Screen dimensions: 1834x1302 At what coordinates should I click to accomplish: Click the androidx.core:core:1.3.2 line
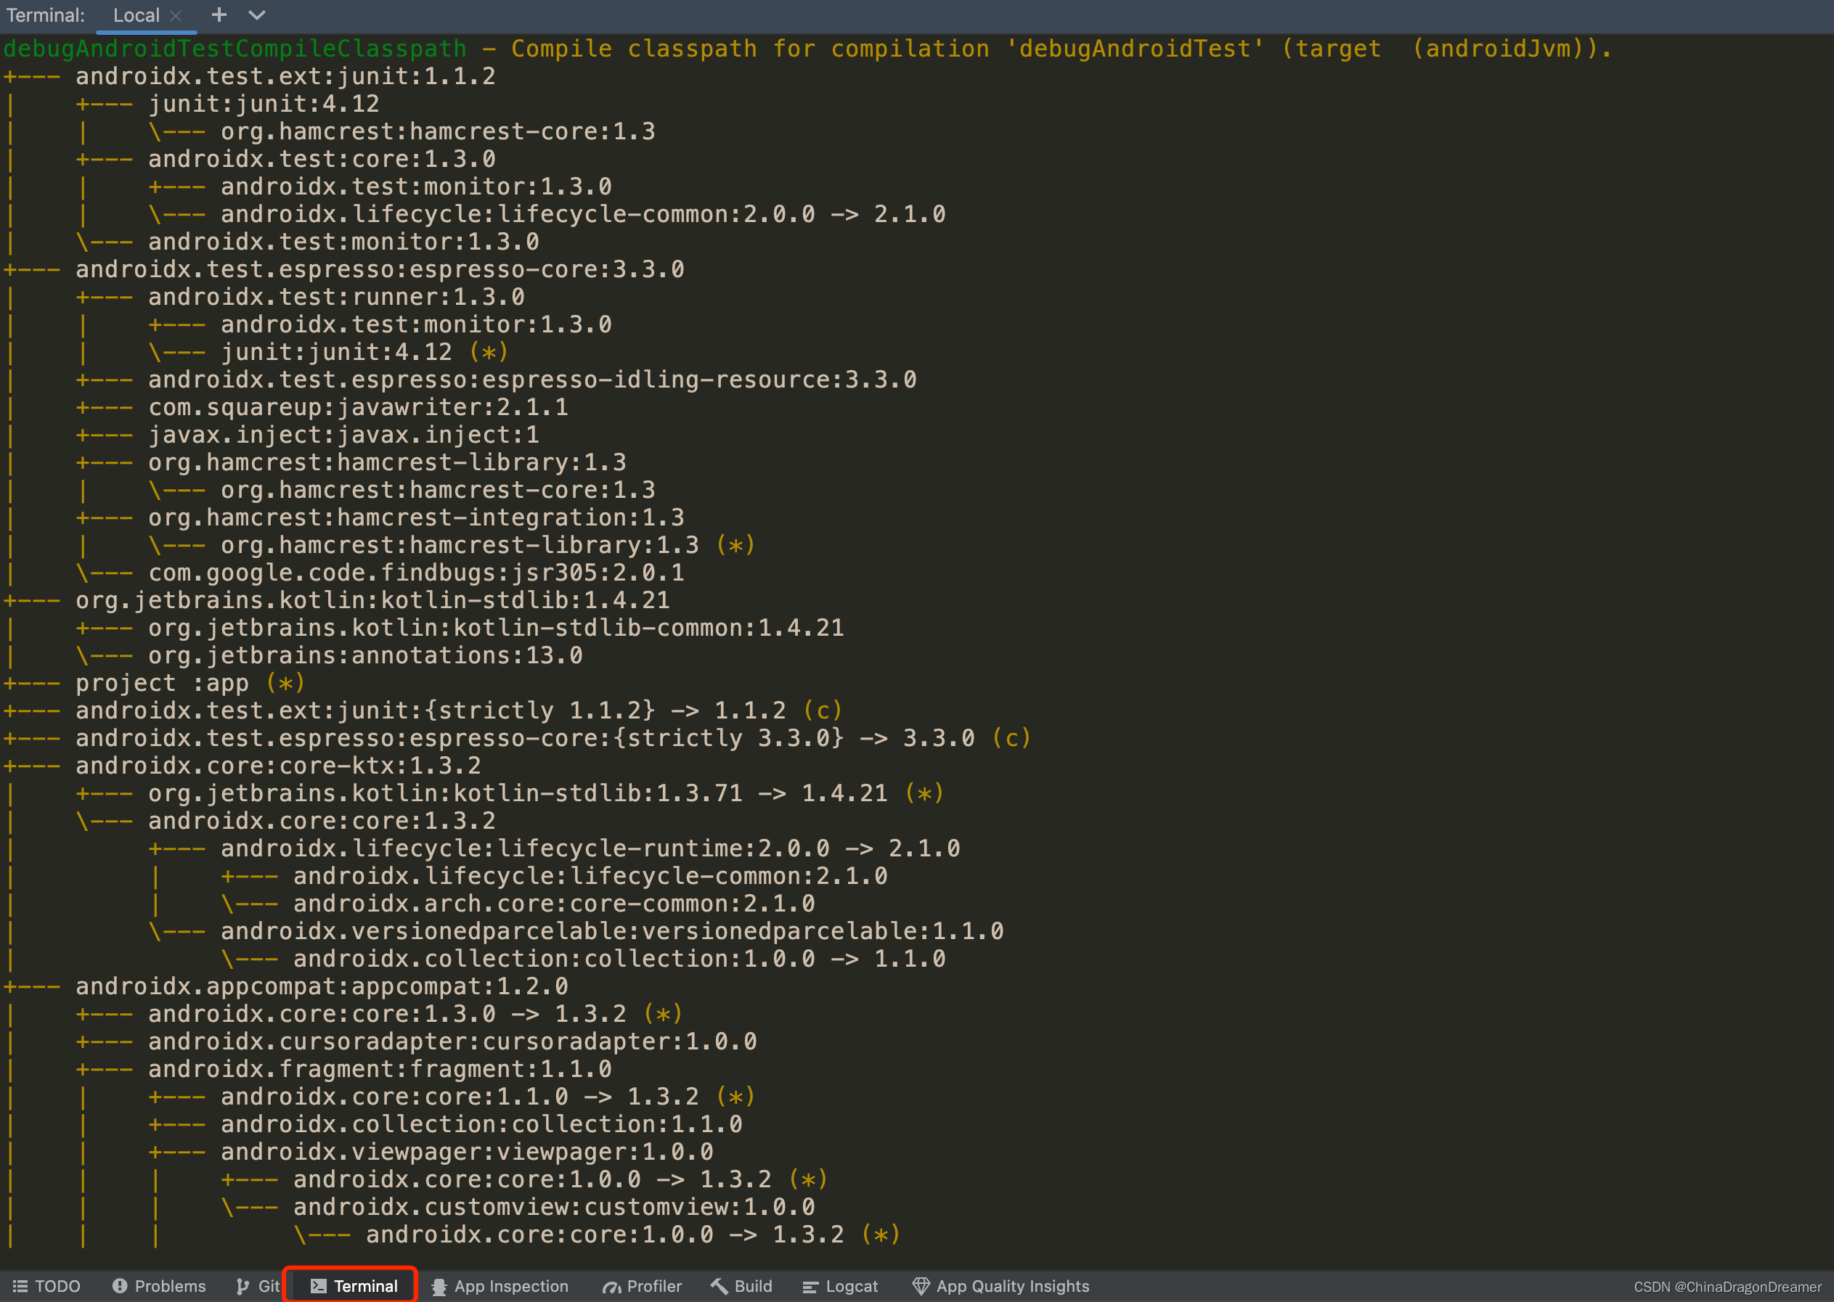[322, 821]
